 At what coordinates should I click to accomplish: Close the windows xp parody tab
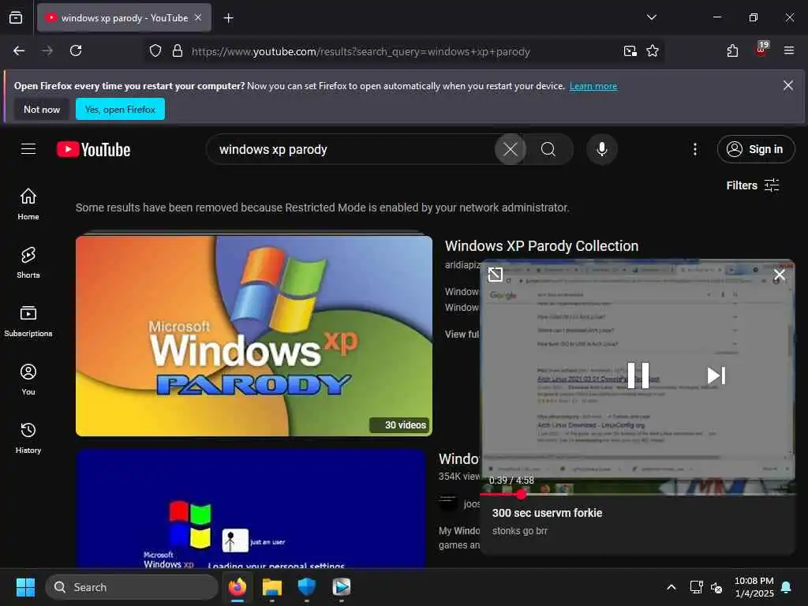coord(198,17)
